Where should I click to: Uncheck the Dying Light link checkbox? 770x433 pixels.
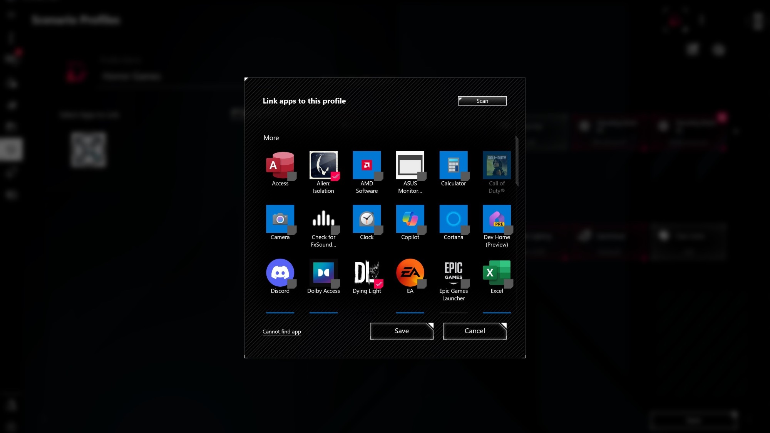pyautogui.click(x=379, y=284)
